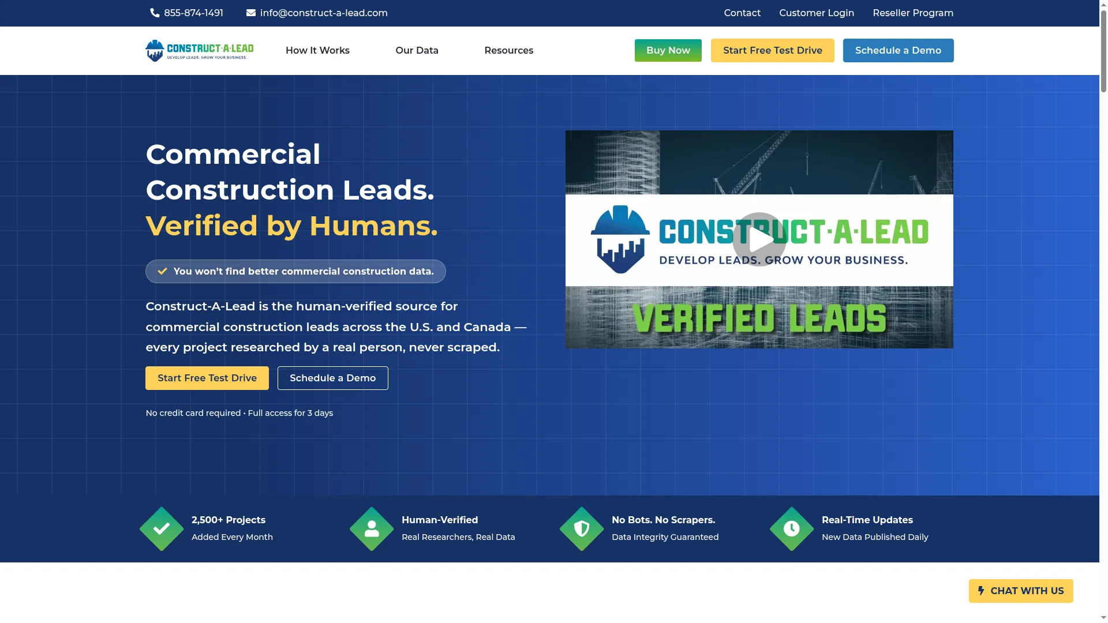1108x623 pixels.
Task: Click the Human-Verified person diamond icon
Action: point(372,528)
